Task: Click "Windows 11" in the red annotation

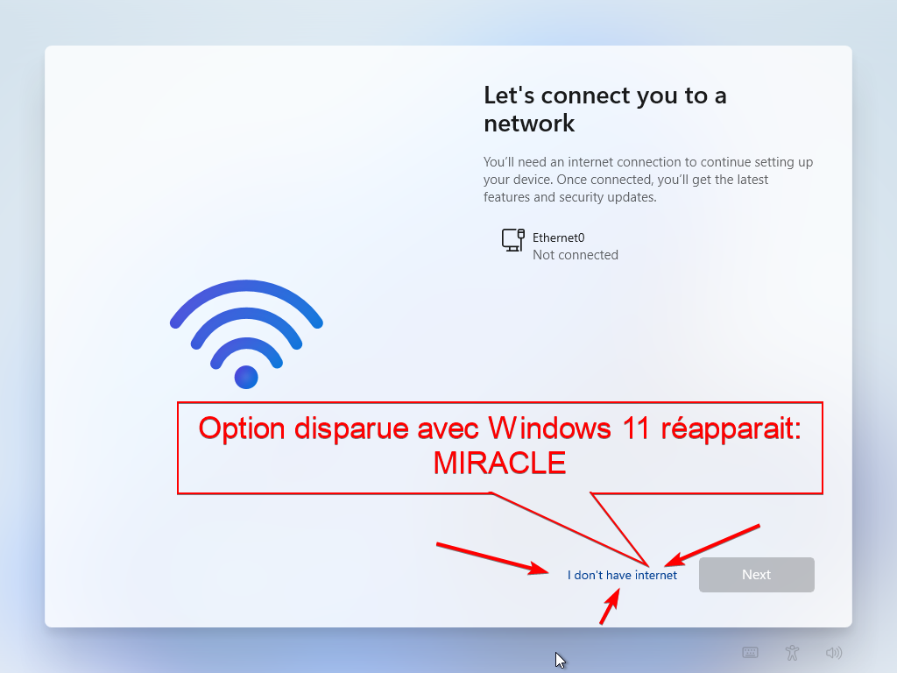Action: (569, 428)
